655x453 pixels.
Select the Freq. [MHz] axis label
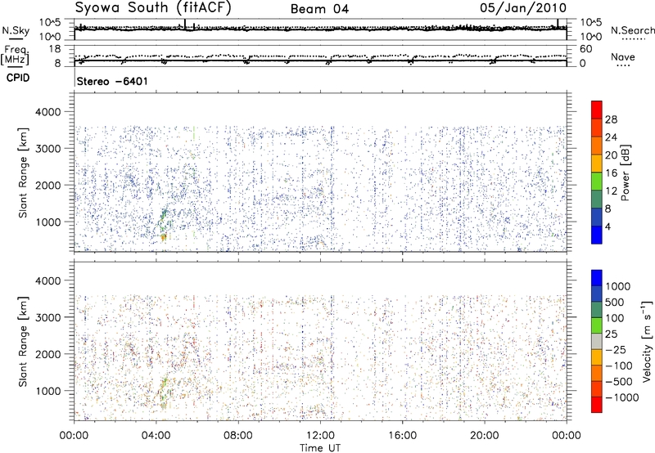[x=16, y=55]
